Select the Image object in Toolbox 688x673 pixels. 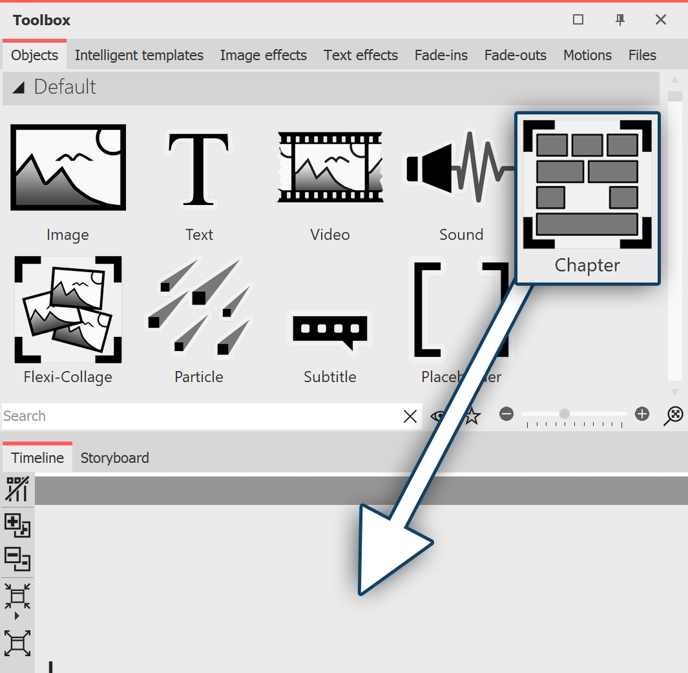[x=68, y=168]
